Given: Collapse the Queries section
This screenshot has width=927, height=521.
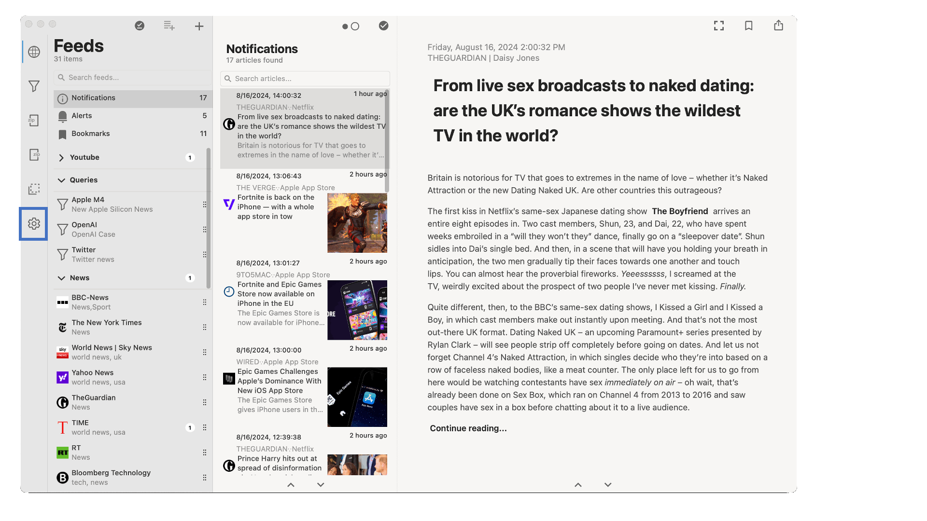Looking at the screenshot, I should 62,180.
